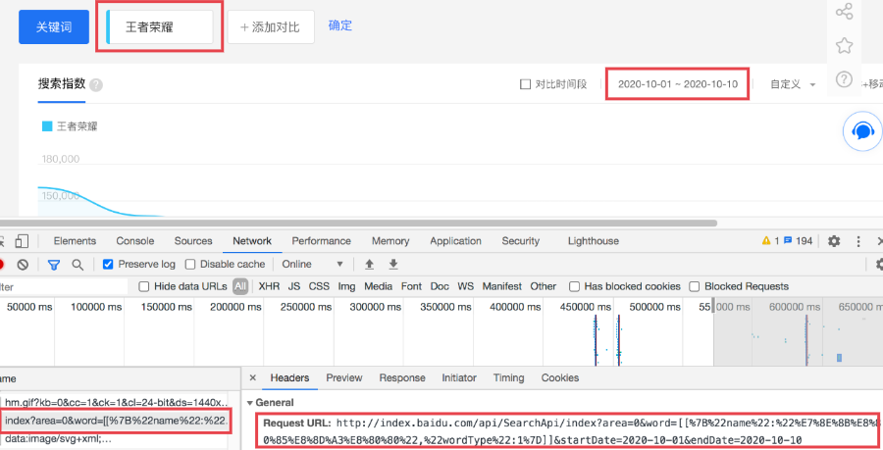Filter requests by XHR
Screen dimensions: 883x450
pyautogui.click(x=269, y=286)
